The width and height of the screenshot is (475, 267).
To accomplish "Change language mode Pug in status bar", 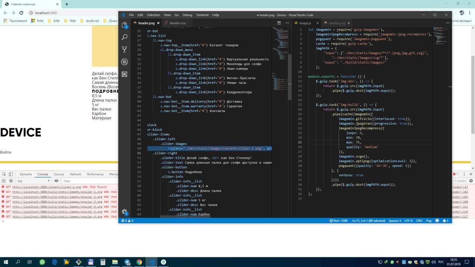I will click(429, 221).
